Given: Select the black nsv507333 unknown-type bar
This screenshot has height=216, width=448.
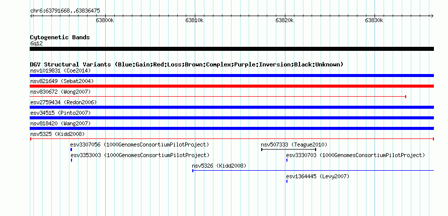Looking at the screenshot, I should 288,150.
